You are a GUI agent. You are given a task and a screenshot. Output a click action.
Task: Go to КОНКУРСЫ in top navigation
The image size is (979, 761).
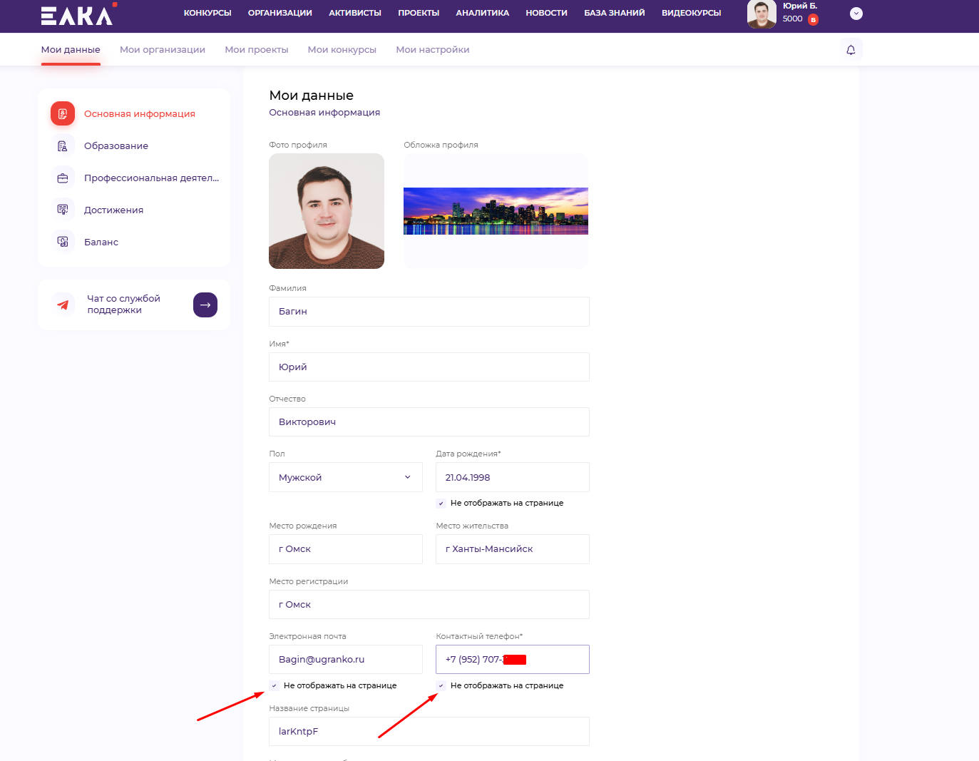tap(207, 13)
